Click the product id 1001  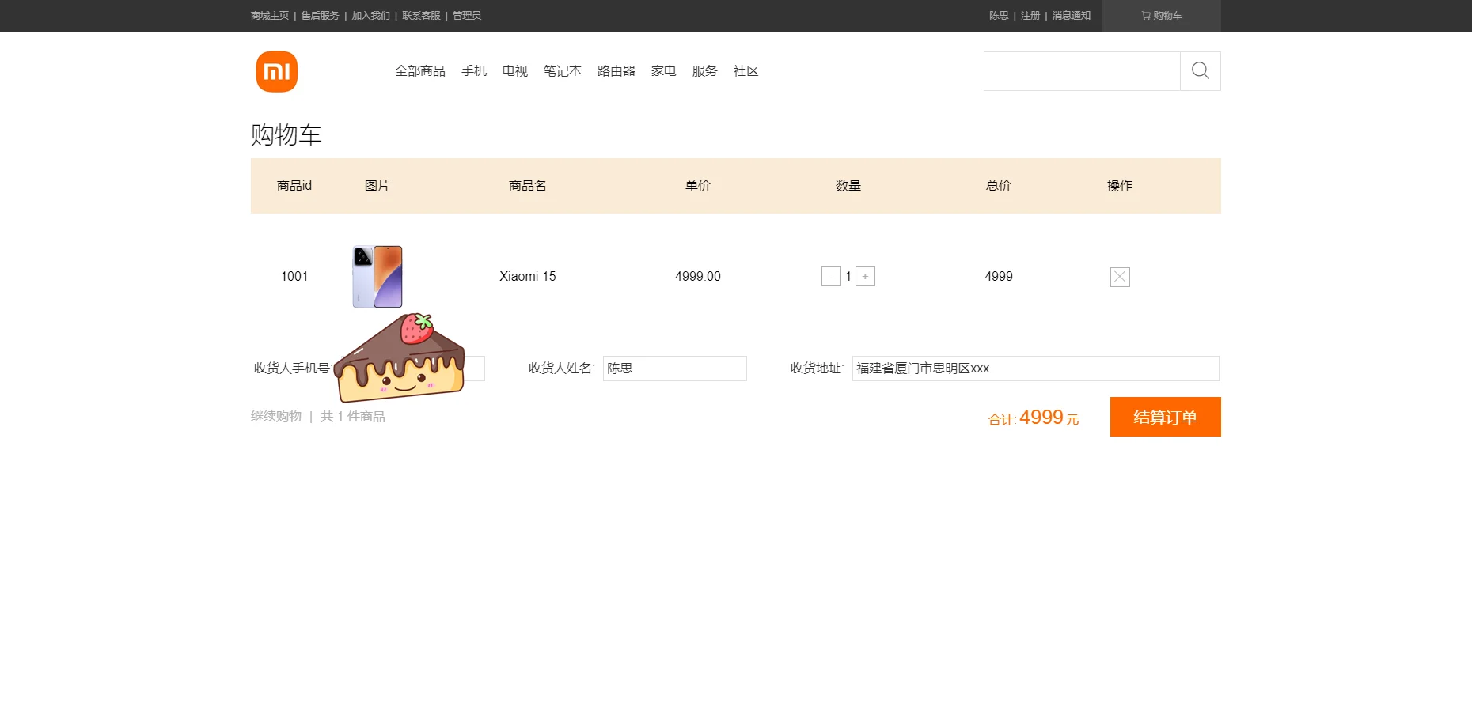click(x=294, y=277)
